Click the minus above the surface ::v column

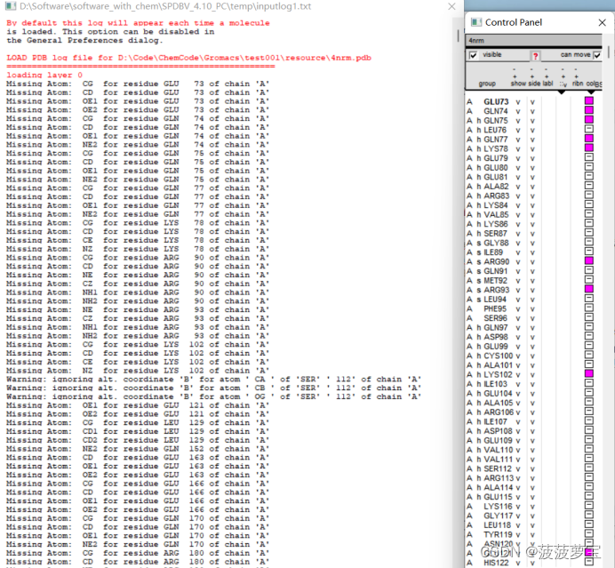pos(563,70)
